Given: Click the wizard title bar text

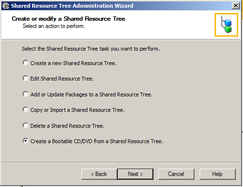Looking at the screenshot, I should (x=72, y=6).
